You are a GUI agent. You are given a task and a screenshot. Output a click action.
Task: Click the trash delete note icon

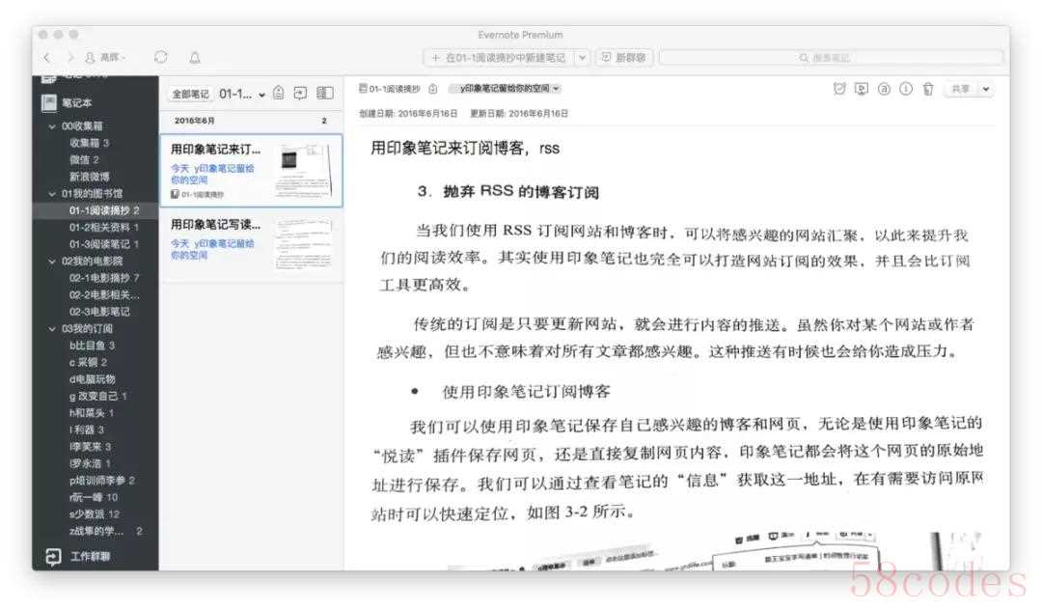tap(928, 89)
